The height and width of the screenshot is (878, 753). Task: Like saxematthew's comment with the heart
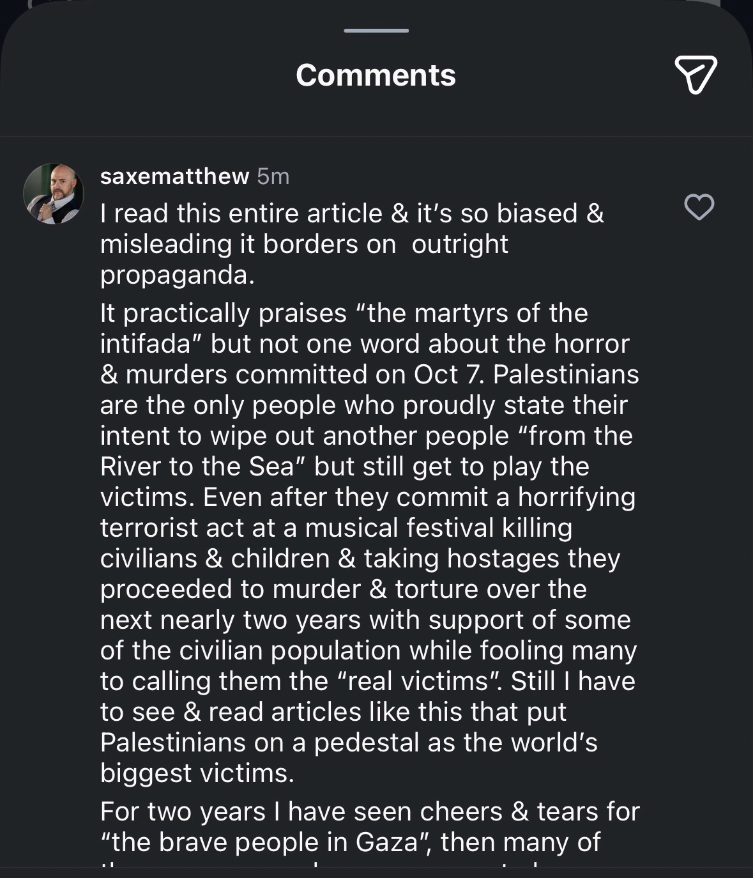699,207
